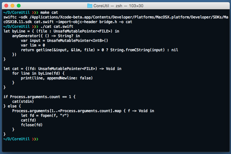Click the 'let cat' declaration line

[x=62, y=69]
